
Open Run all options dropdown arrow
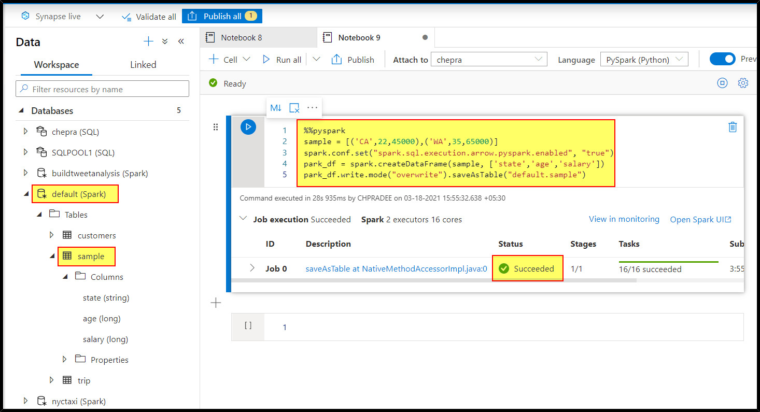(316, 59)
